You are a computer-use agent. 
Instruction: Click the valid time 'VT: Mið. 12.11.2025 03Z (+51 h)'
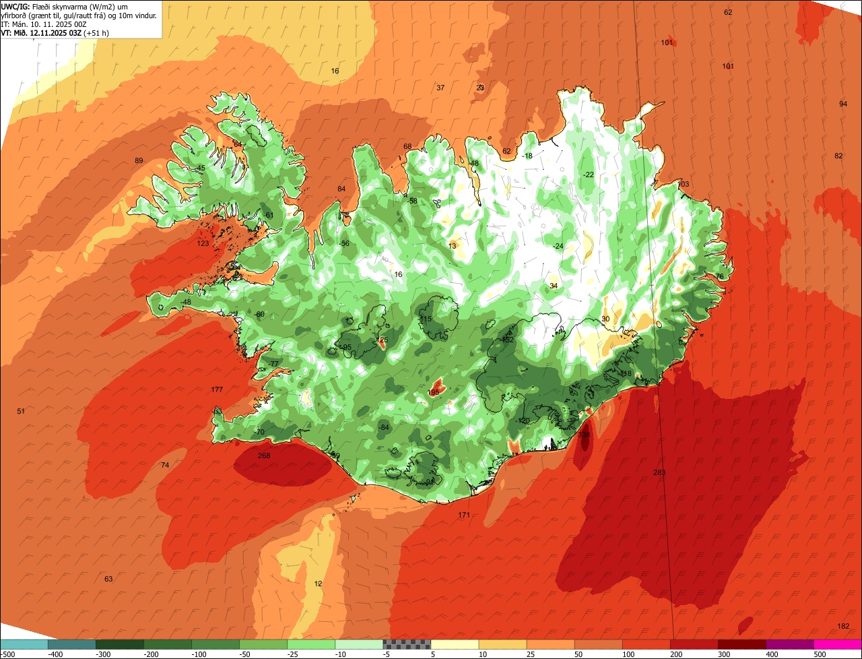pyautogui.click(x=55, y=32)
